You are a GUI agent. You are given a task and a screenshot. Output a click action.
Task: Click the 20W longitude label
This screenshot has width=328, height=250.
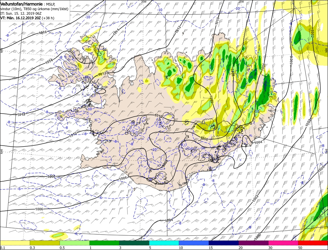click(x=144, y=2)
